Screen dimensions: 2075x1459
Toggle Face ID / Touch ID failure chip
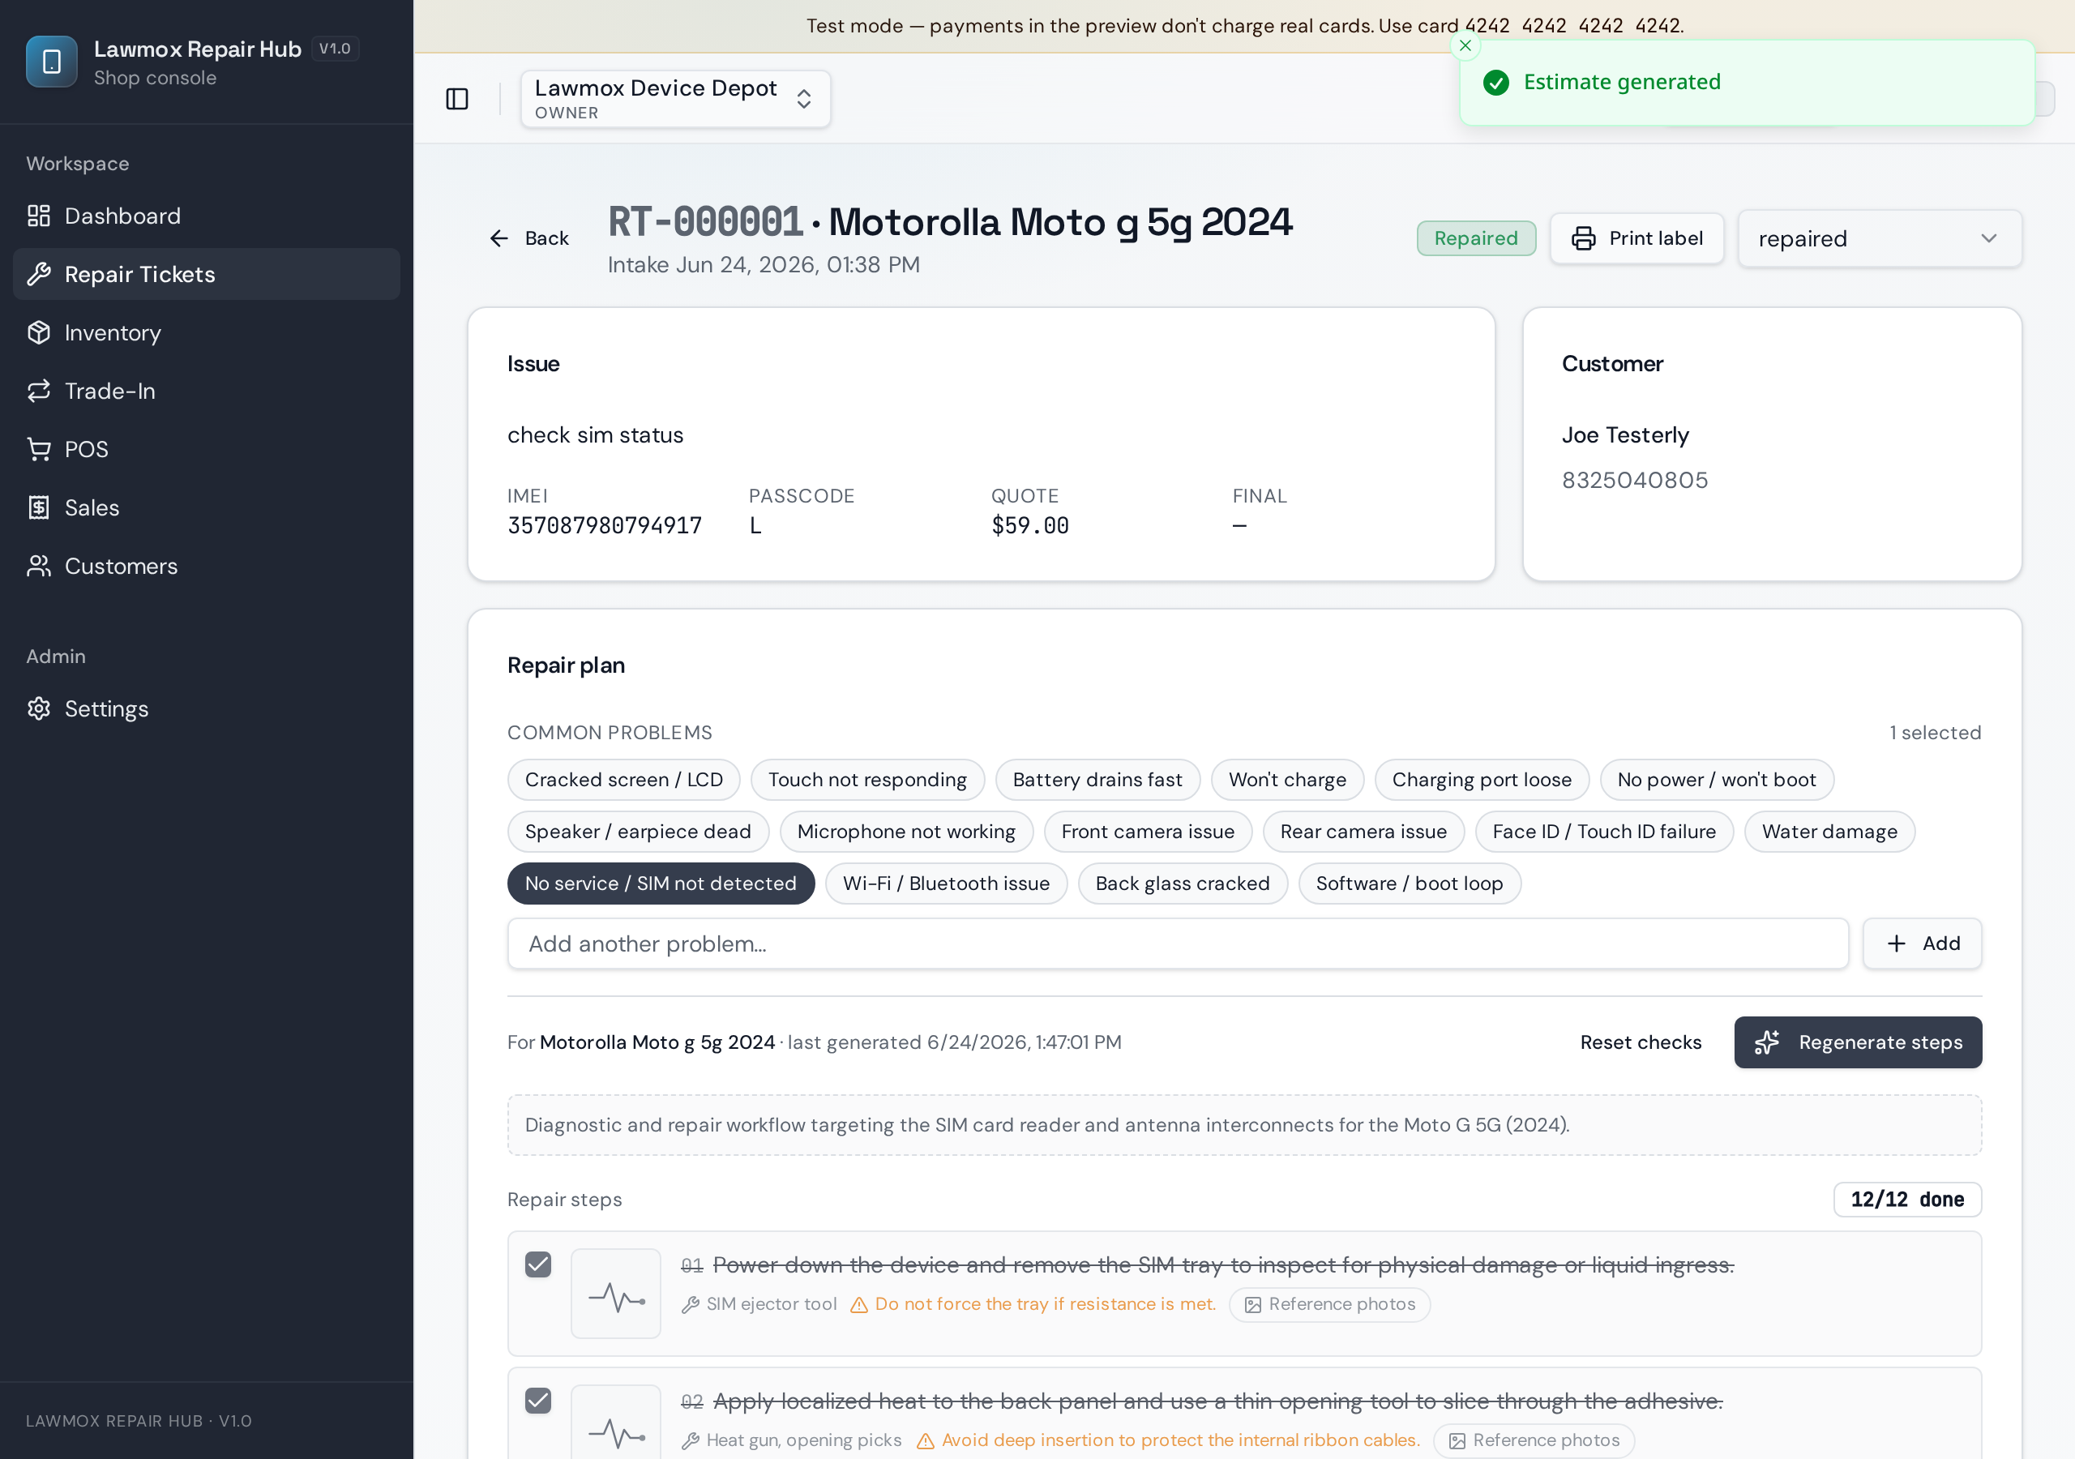(1604, 832)
